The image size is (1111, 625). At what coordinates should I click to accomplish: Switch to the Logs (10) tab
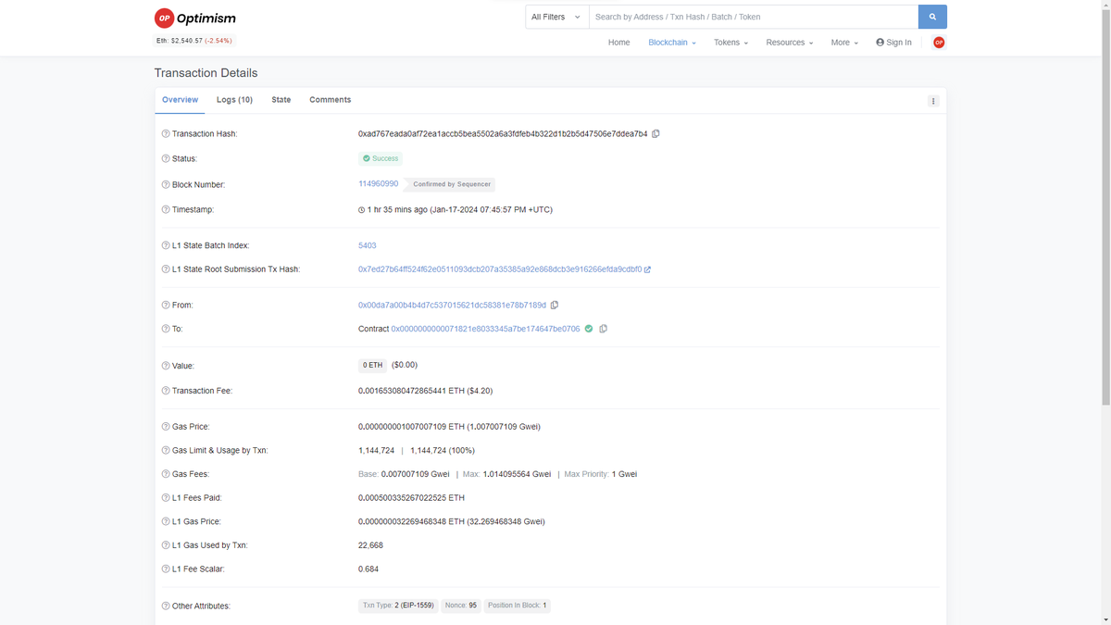pyautogui.click(x=234, y=99)
